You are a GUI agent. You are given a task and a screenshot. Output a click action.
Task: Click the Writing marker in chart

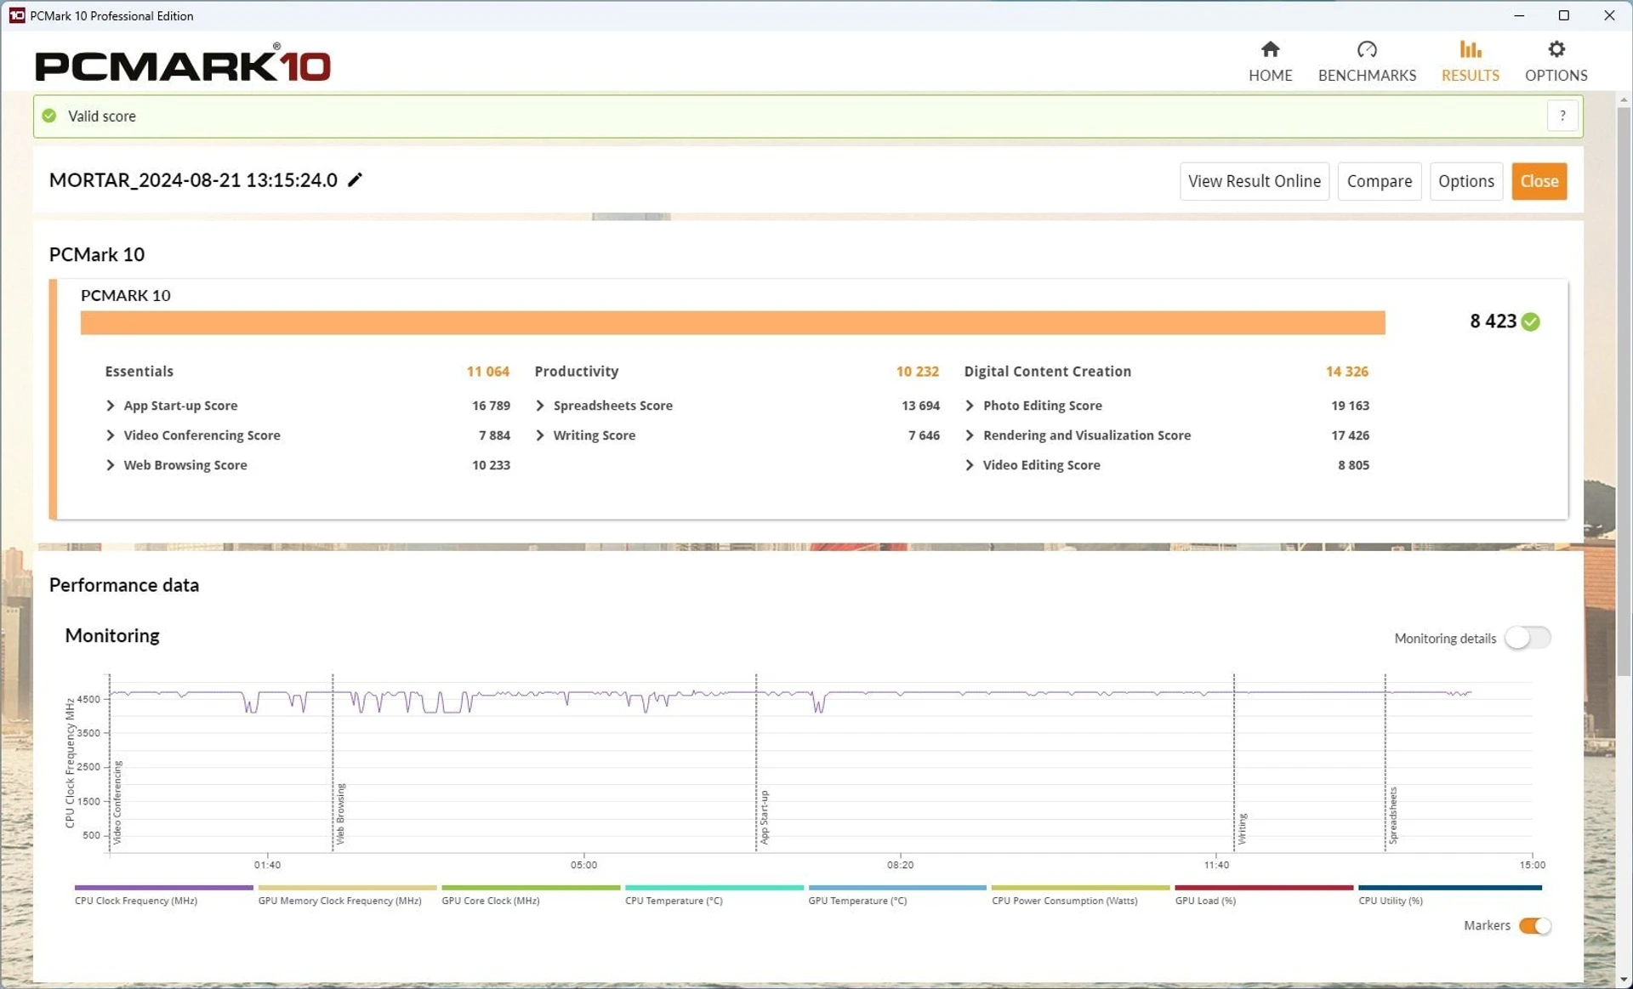point(1242,828)
